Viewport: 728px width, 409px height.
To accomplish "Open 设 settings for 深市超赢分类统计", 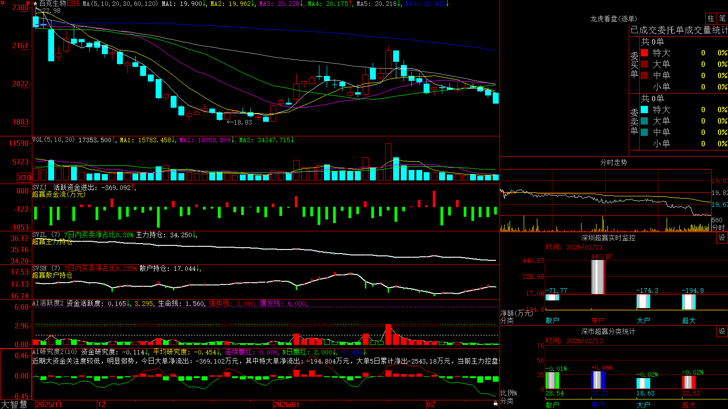I will [x=722, y=331].
